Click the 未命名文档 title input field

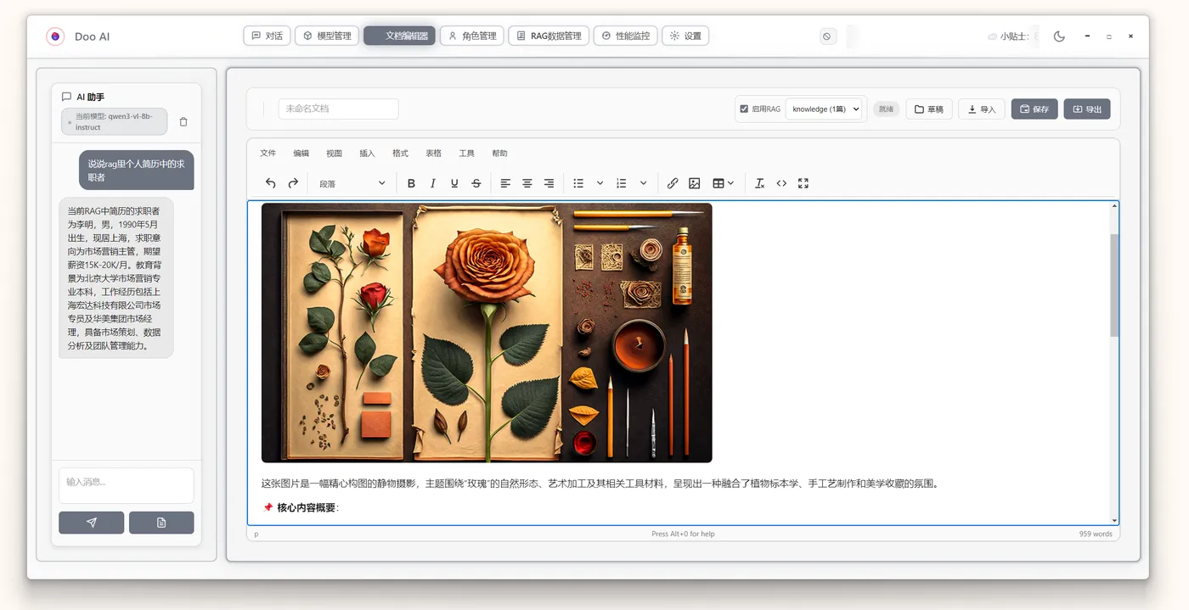(x=338, y=109)
